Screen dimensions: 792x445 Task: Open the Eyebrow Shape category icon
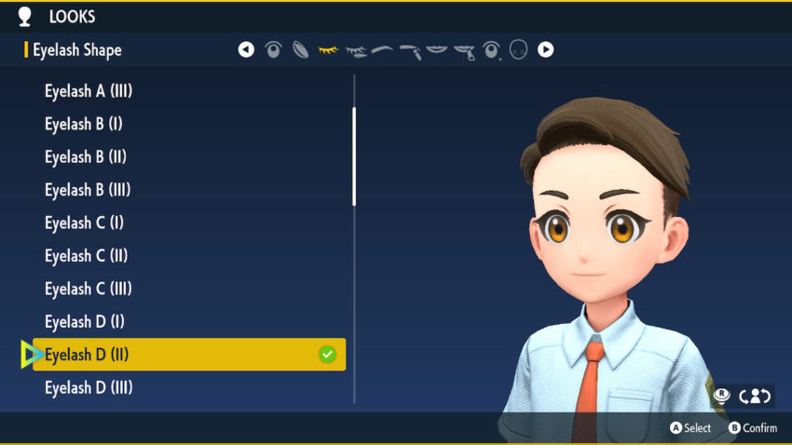pos(382,49)
